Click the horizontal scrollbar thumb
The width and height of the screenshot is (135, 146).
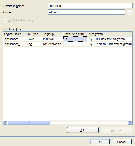click(29, 122)
